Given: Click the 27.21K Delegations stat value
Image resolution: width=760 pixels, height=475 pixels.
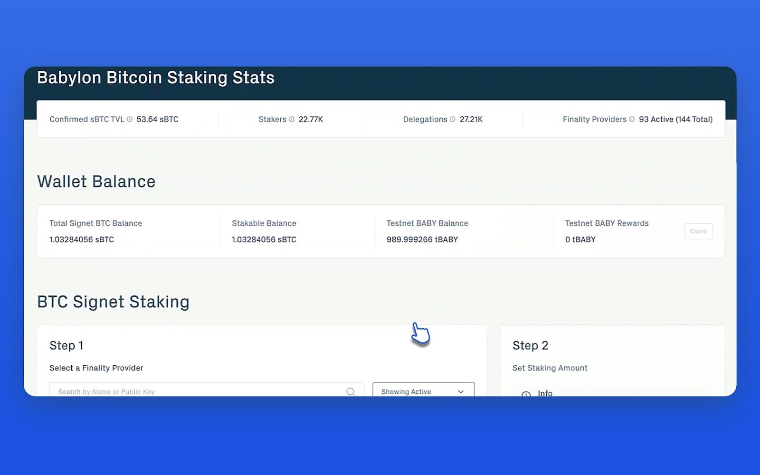Looking at the screenshot, I should [471, 119].
